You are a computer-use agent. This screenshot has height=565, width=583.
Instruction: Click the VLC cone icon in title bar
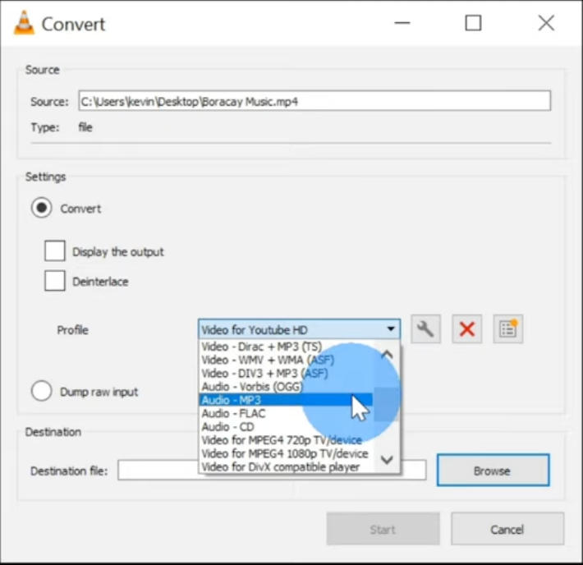[x=24, y=23]
